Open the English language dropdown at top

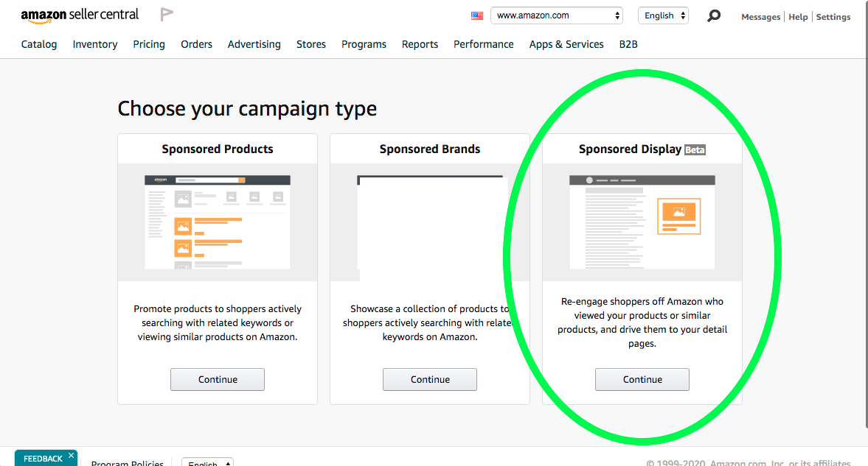663,15
